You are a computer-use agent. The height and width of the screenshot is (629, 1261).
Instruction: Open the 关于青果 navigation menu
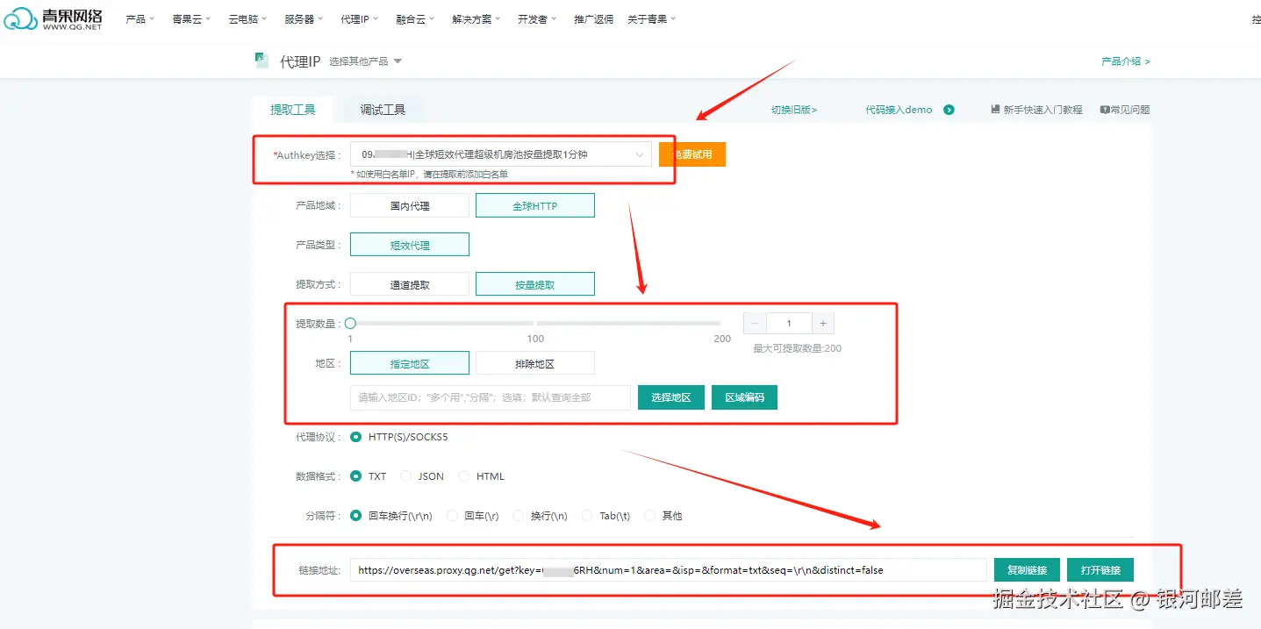tap(652, 19)
